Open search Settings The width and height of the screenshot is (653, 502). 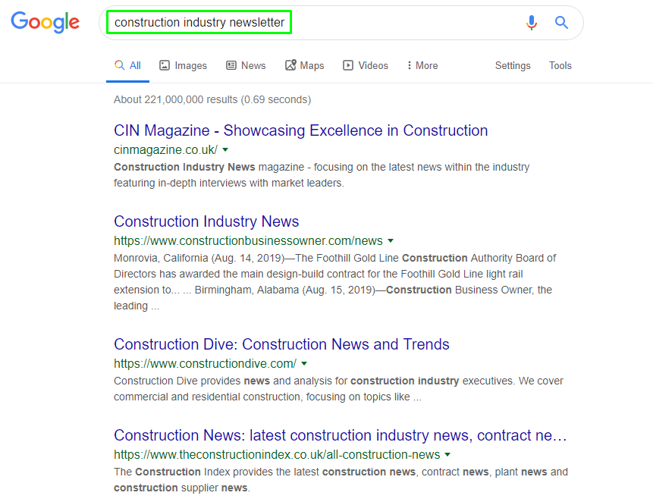click(x=513, y=66)
